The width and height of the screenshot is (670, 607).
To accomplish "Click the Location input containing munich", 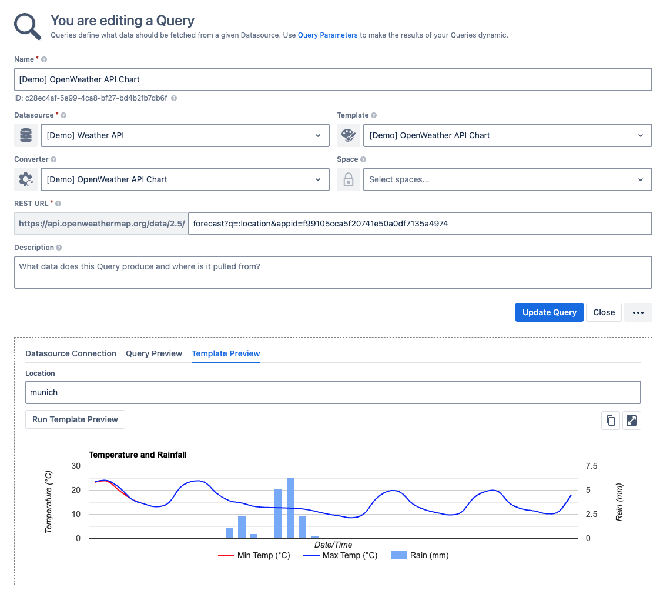I will coord(333,392).
